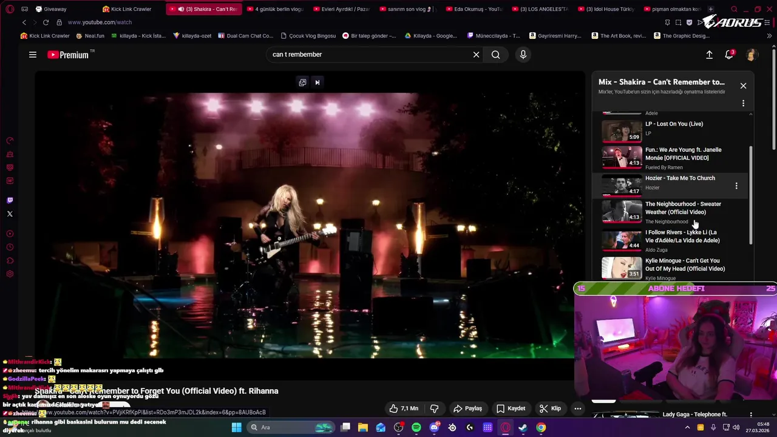
Task: Open Spotify from the taskbar
Action: pyautogui.click(x=416, y=428)
